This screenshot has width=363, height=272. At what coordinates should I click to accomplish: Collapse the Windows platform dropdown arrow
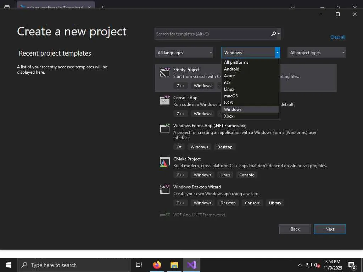pos(277,52)
